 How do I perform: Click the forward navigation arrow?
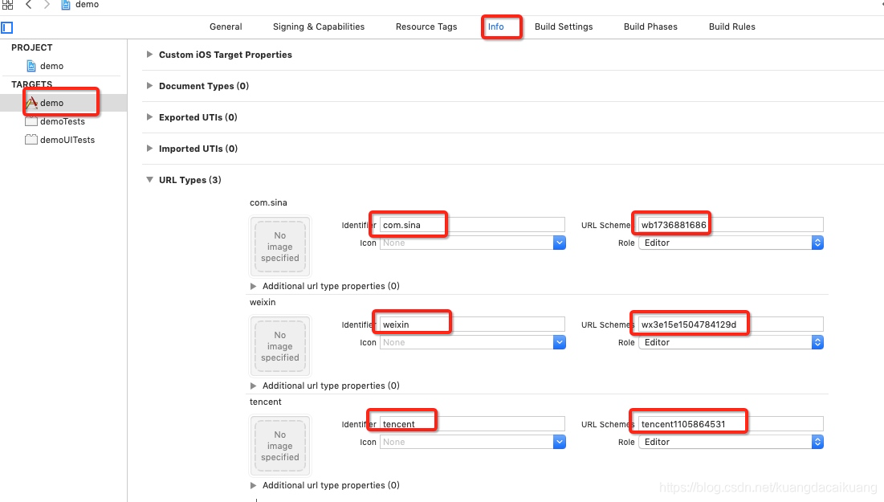[47, 5]
